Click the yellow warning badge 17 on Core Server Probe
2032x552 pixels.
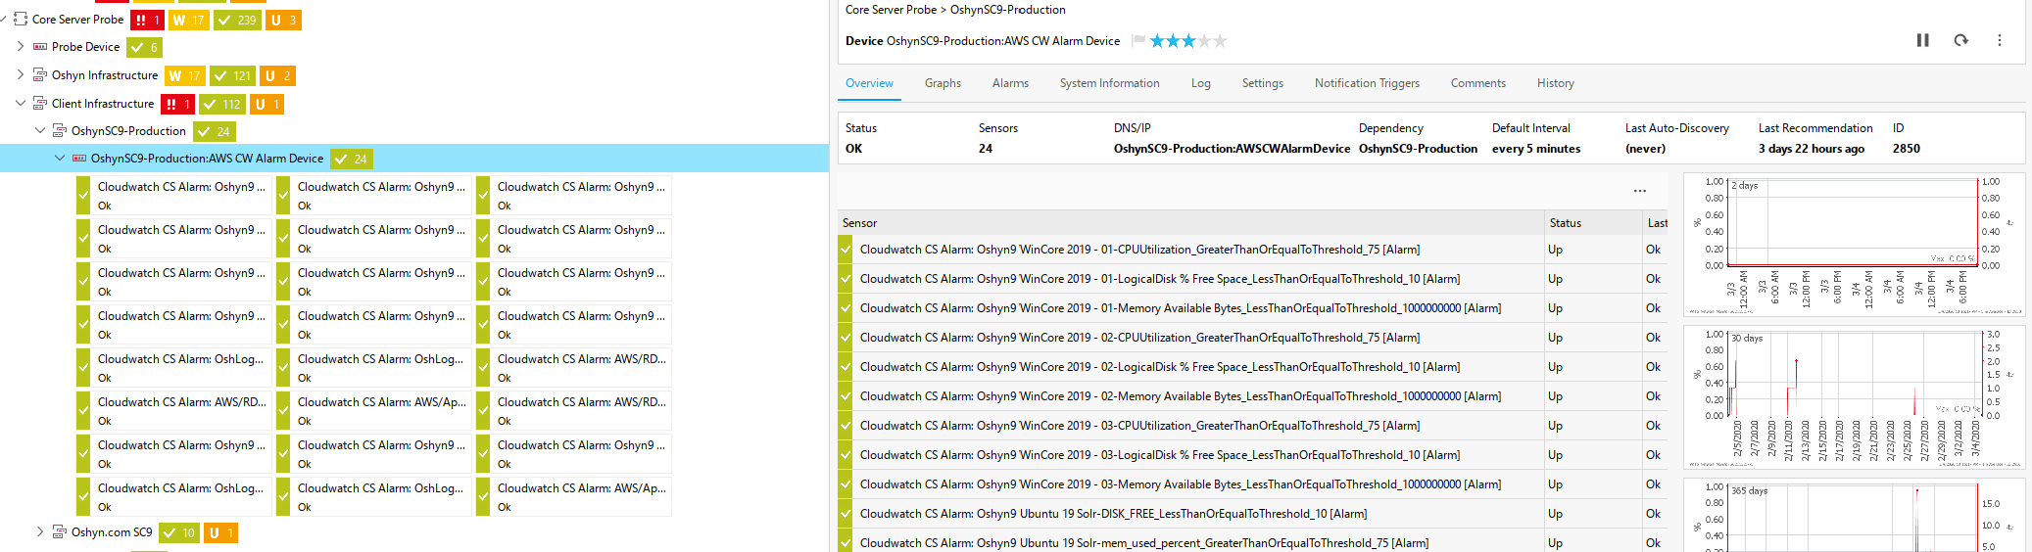pyautogui.click(x=188, y=20)
